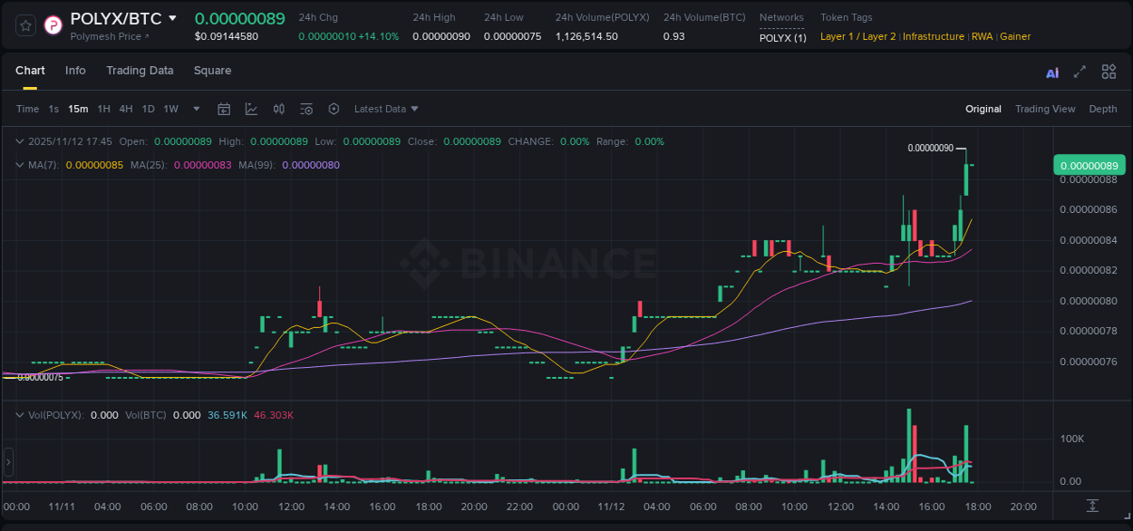Image resolution: width=1133 pixels, height=531 pixels.
Task: Switch to the Info tab
Action: 75,71
